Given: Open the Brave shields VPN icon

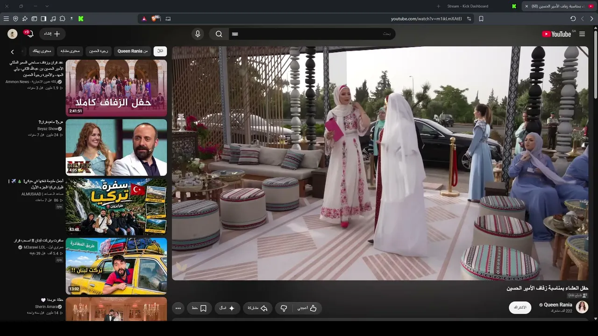Looking at the screenshot, I should pyautogui.click(x=15, y=19).
